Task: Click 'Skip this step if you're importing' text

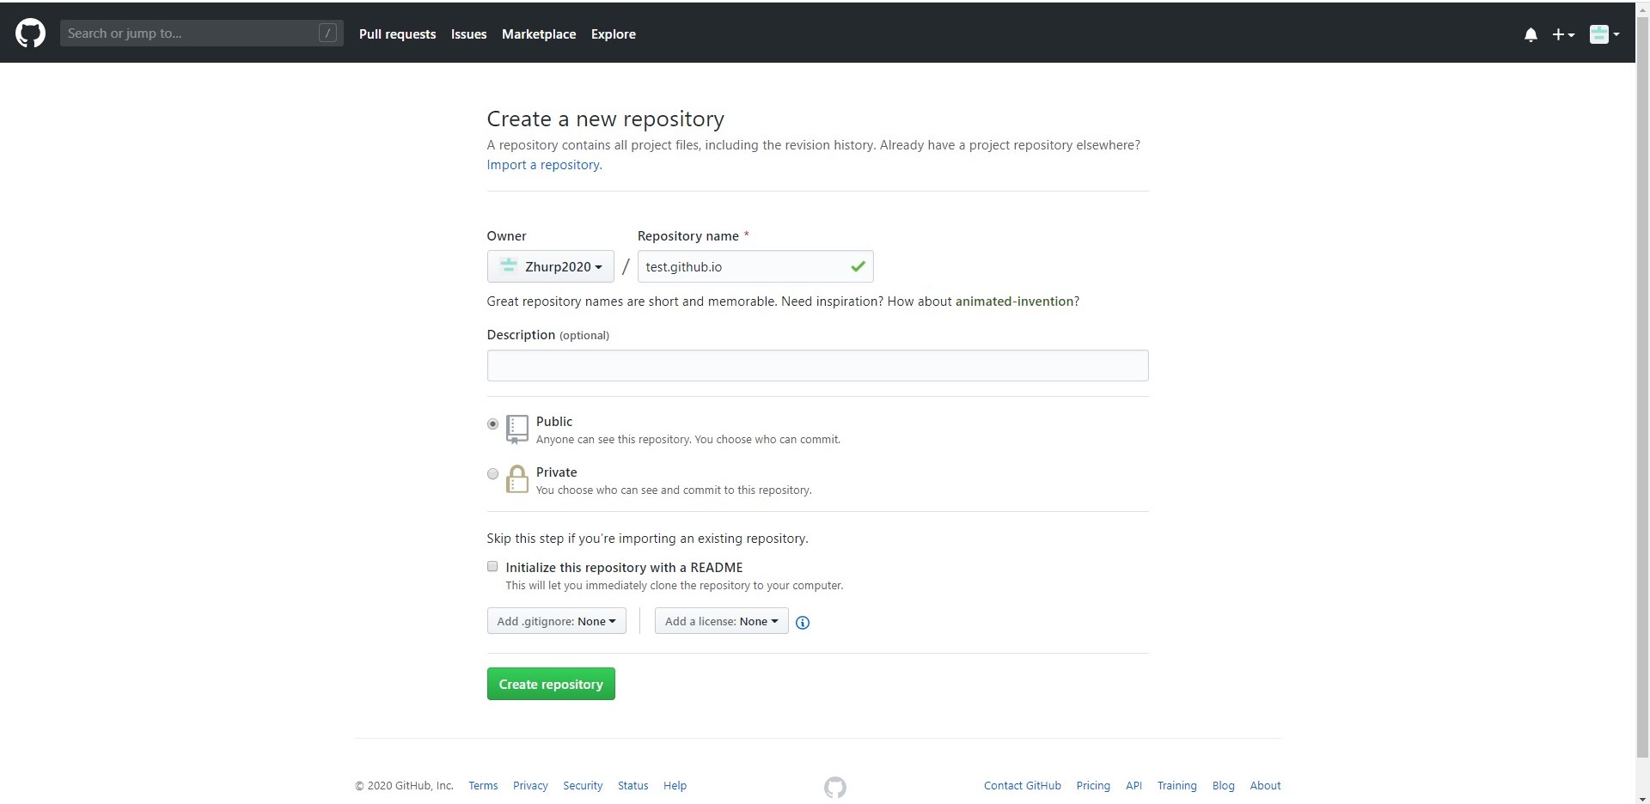Action: click(647, 539)
